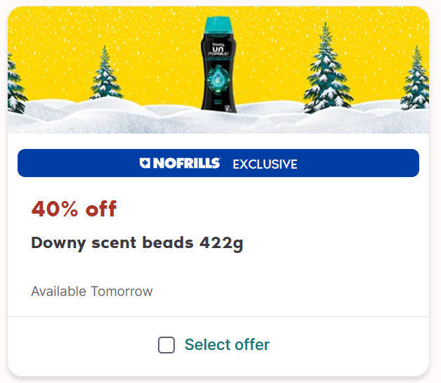Click the Unstopables logo text on the bottle
Screen dimensions: 441x383
(217, 49)
